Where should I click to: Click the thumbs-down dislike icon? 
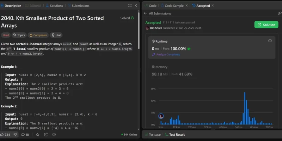[x=16, y=135]
